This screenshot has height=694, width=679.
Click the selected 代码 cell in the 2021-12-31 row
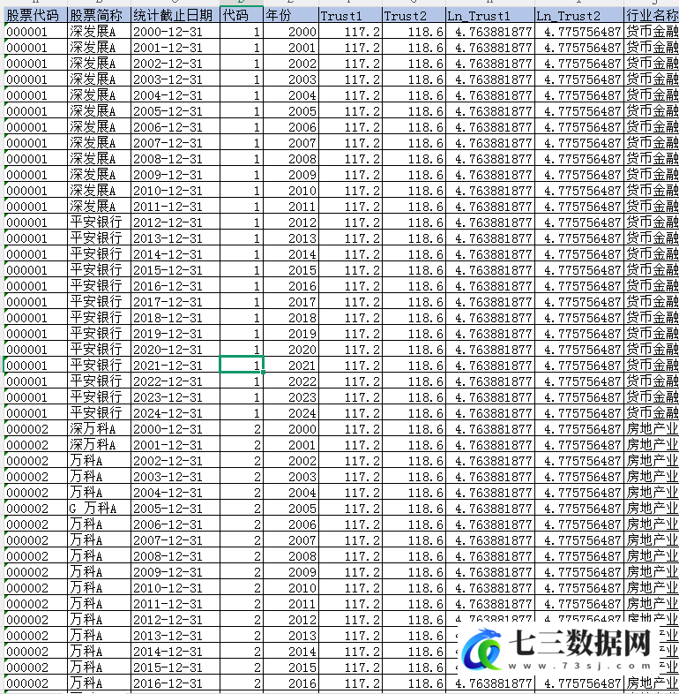242,366
